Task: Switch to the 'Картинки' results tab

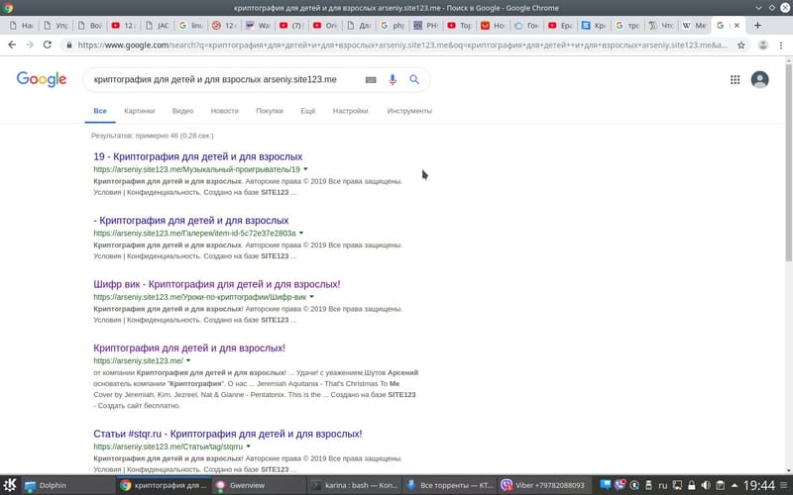Action: point(140,111)
